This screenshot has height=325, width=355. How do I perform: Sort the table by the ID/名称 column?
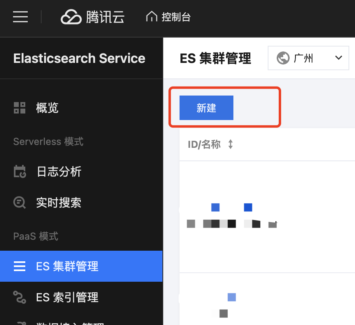[x=231, y=144]
